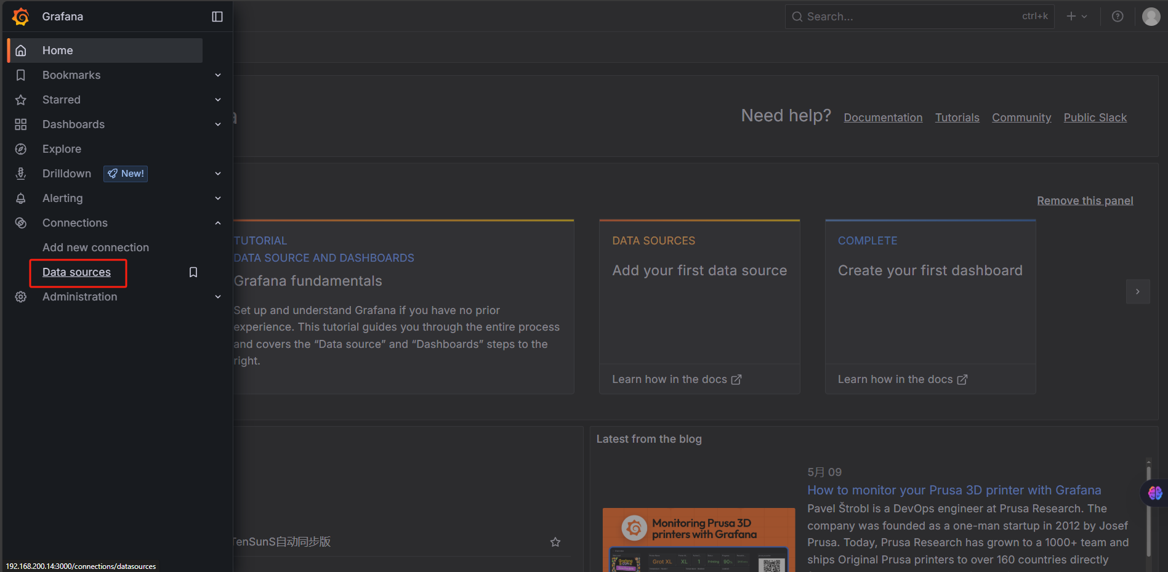
Task: Click the Remove this panel link
Action: [x=1084, y=201]
